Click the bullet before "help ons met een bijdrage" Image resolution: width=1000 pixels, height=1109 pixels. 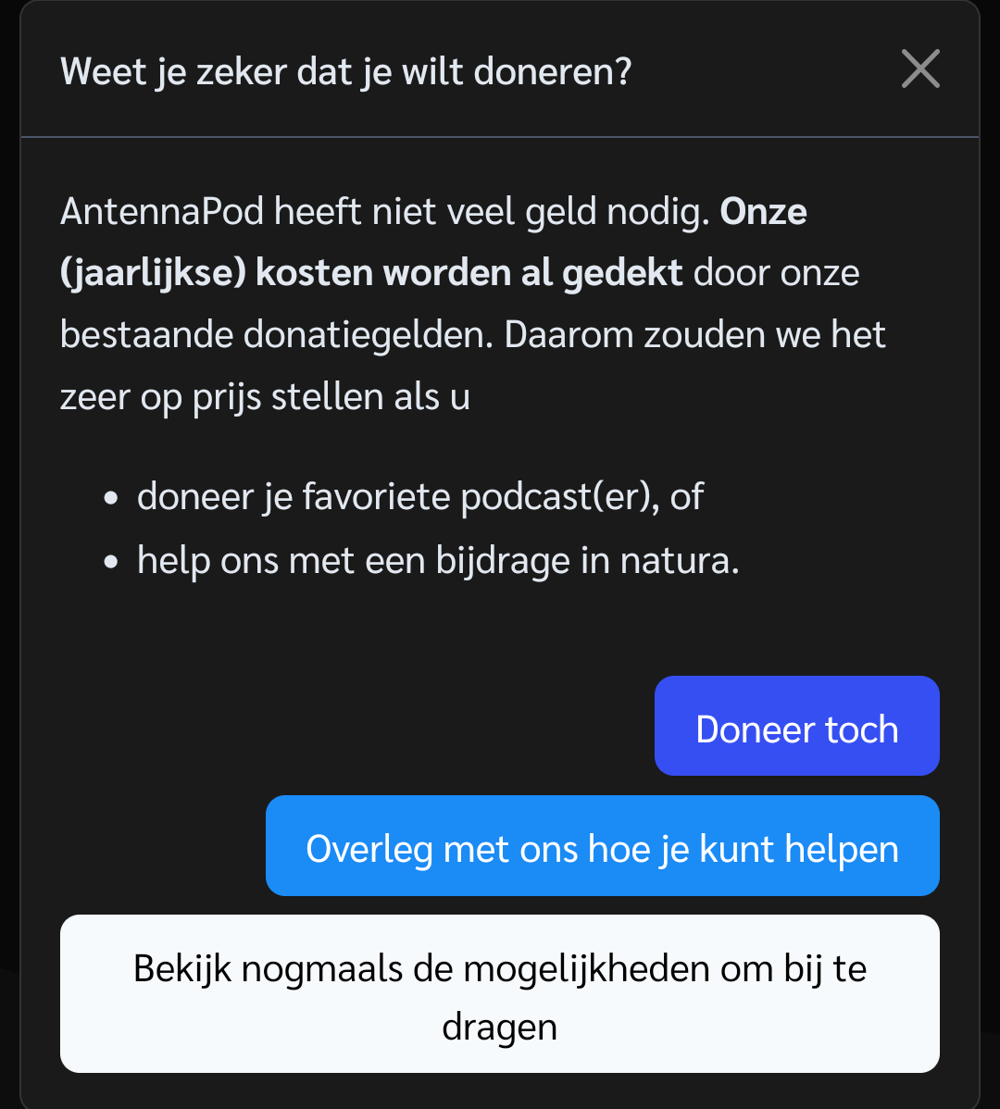click(111, 561)
